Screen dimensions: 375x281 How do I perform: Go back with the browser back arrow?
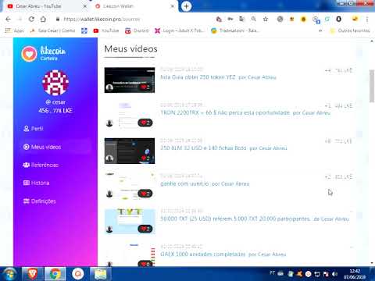tap(8, 19)
